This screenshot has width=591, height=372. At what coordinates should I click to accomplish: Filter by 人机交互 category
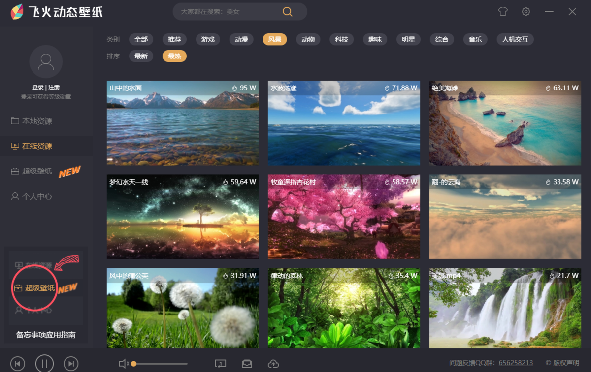click(515, 39)
